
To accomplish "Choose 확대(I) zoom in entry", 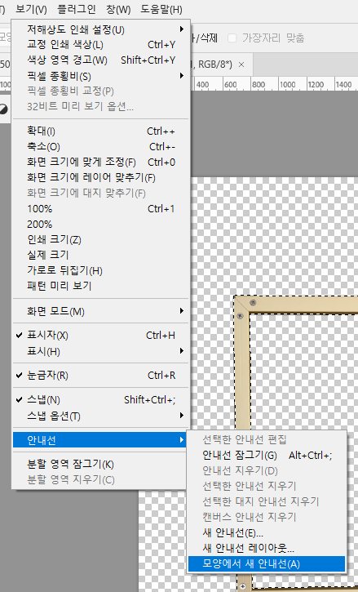I will pos(101,131).
